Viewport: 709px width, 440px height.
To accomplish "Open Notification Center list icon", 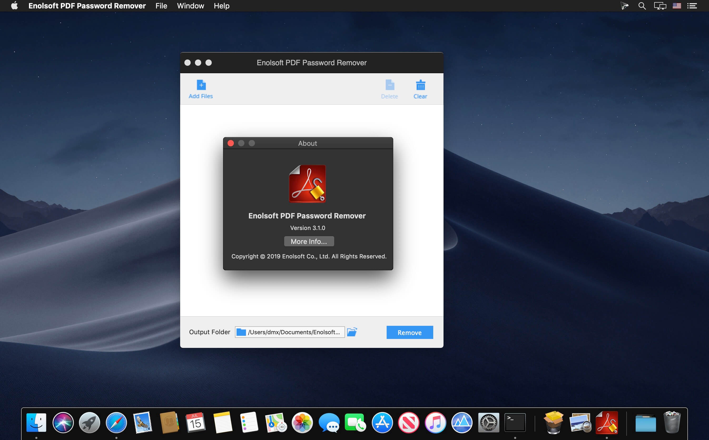I will point(692,6).
